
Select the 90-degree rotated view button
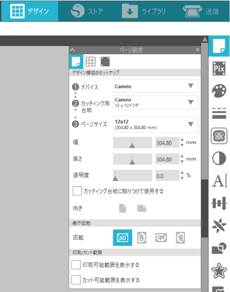pyautogui.click(x=142, y=237)
